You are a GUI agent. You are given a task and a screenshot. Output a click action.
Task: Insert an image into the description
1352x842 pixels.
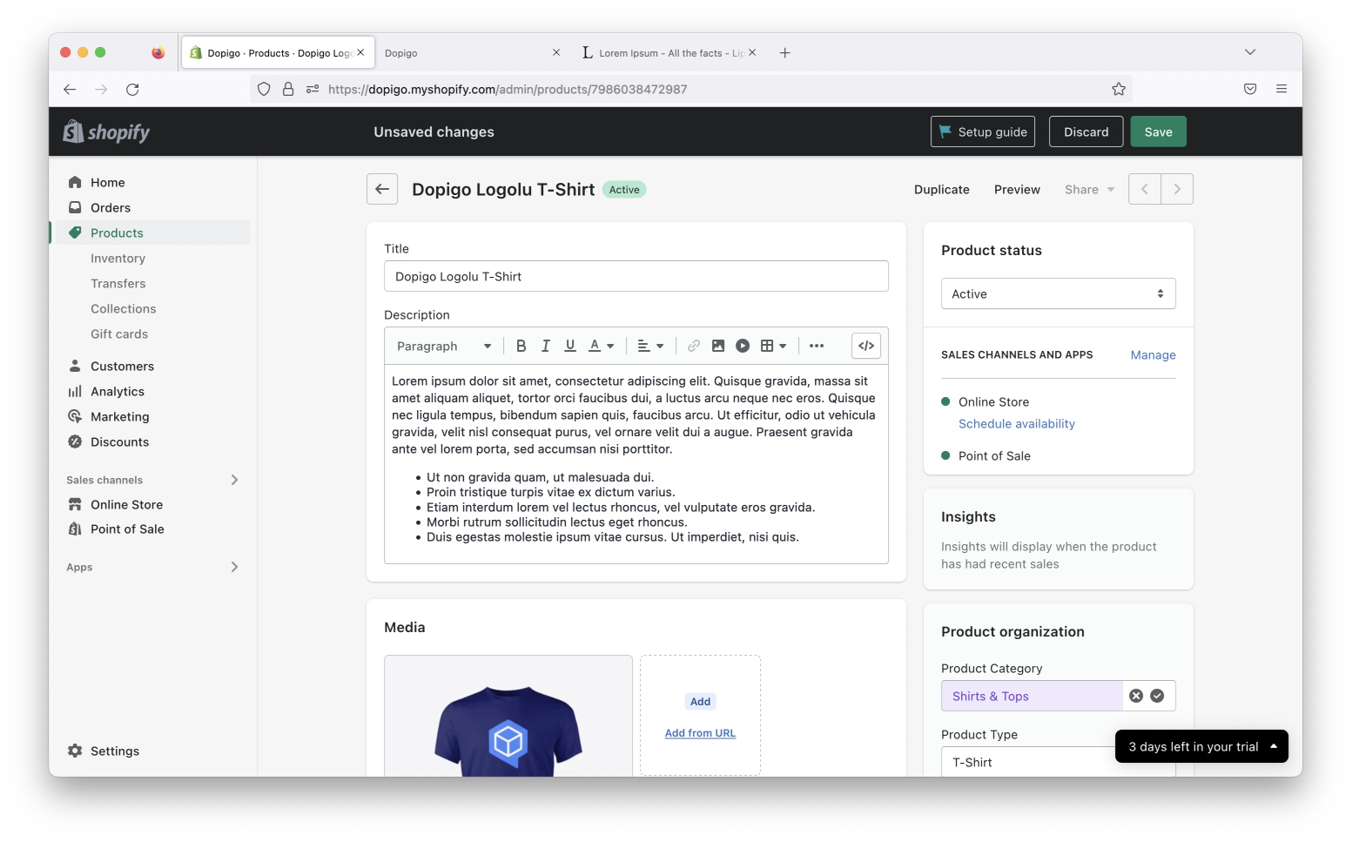pos(717,346)
